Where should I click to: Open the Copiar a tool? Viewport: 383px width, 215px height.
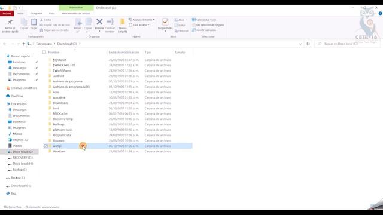click(88, 25)
